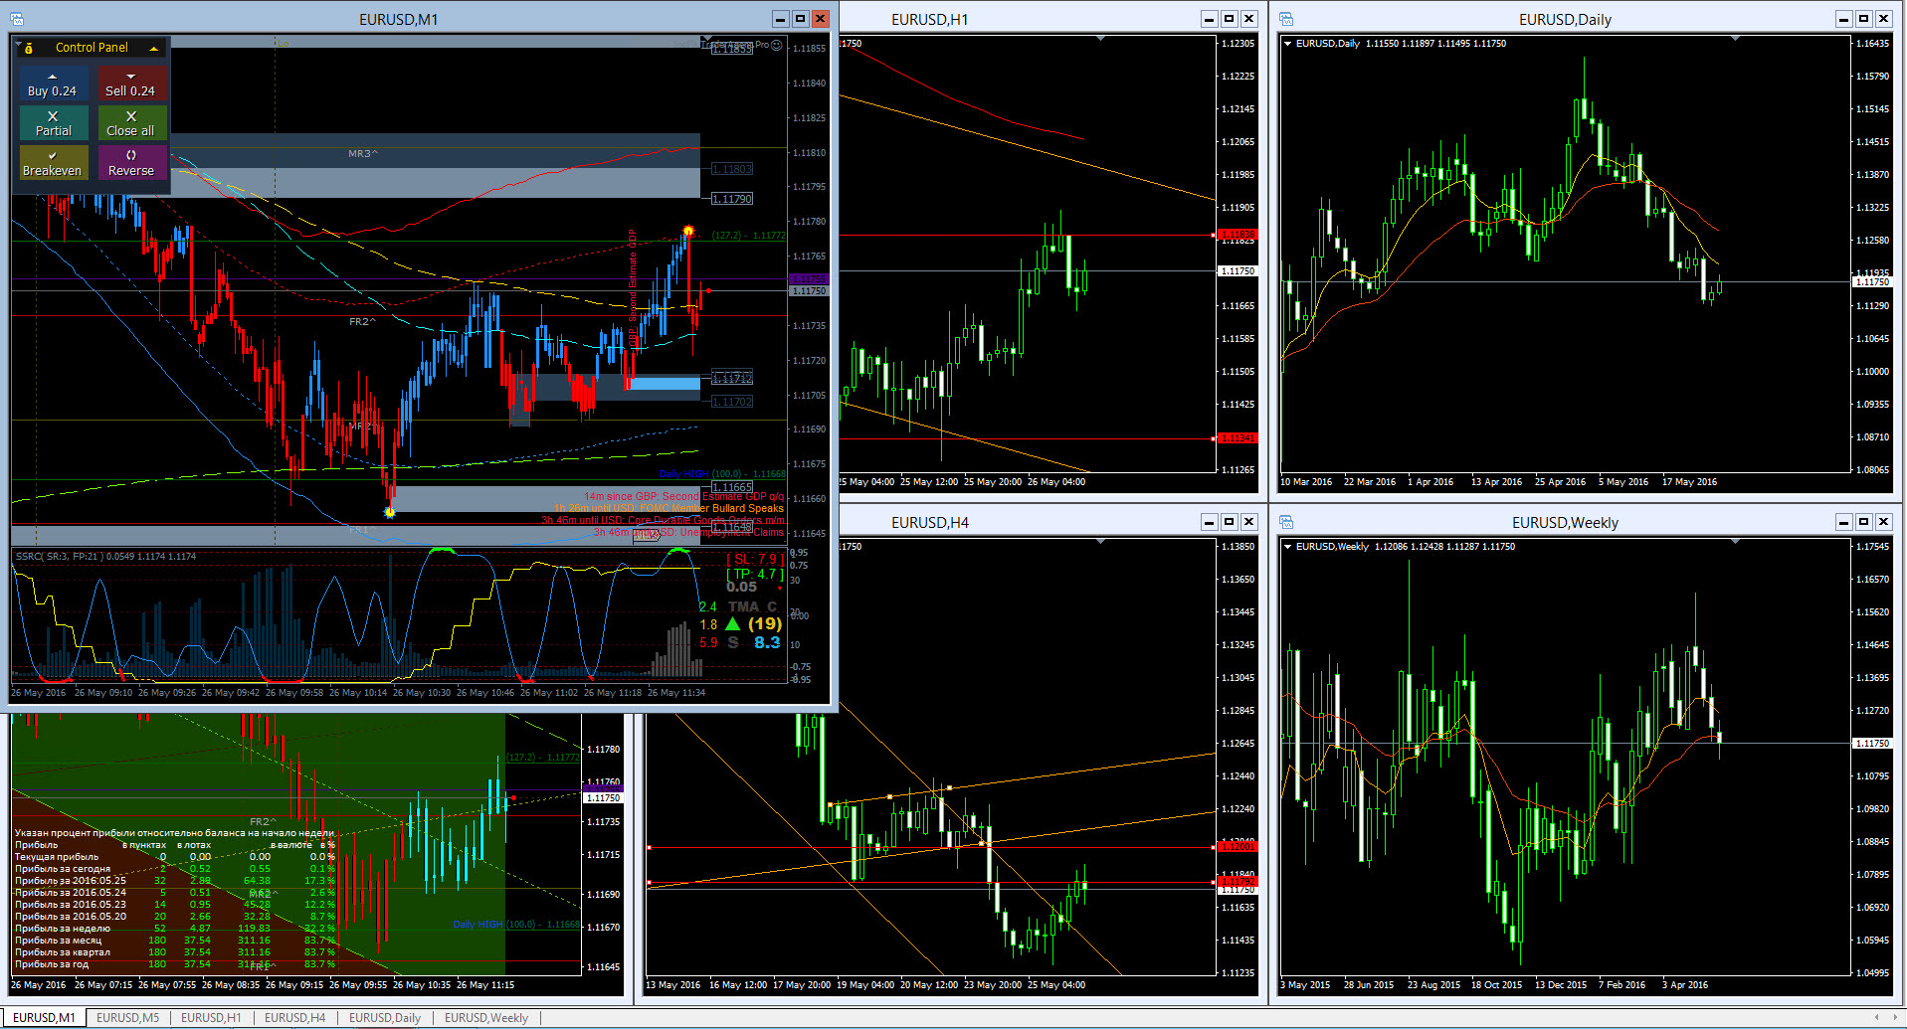
Task: Click chart shift triangle marker in EURUSD,M1 chart
Action: click(x=706, y=40)
